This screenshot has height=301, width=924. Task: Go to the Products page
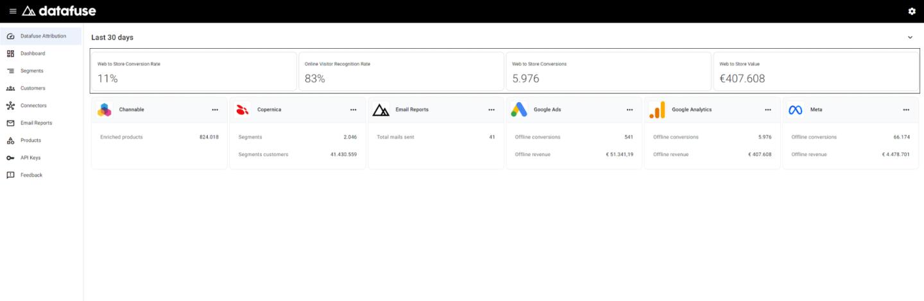point(41,140)
